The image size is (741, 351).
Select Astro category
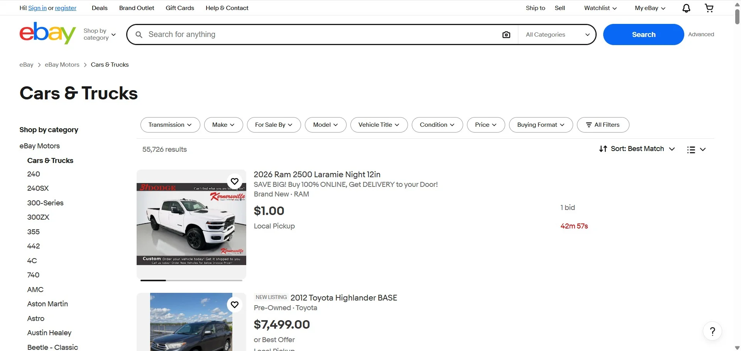pos(36,319)
